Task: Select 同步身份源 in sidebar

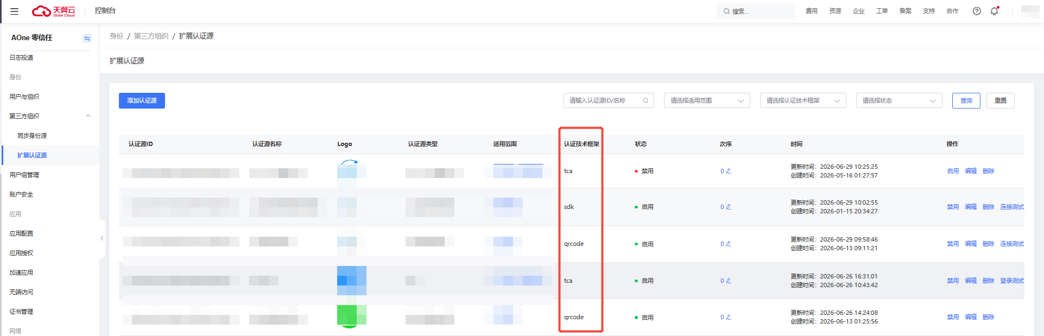Action: click(32, 136)
